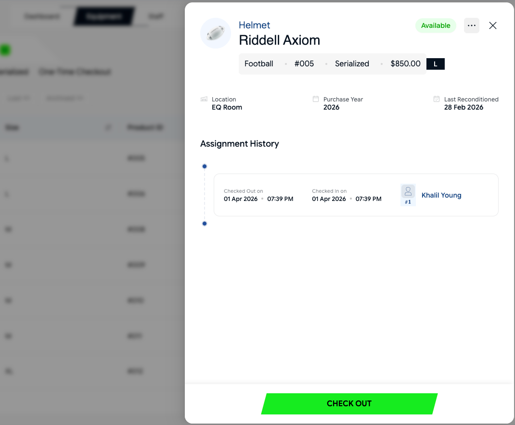Click the bottom timeline dot in Assignment History

point(204,224)
